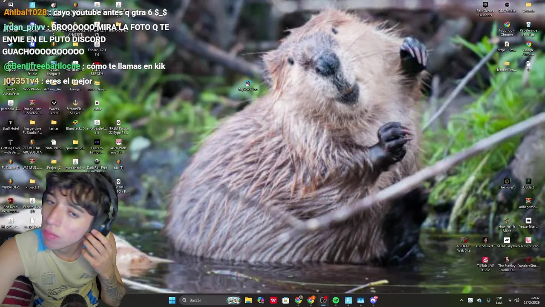545x307 pixels.
Task: Select the Outlast desktop shortcut
Action: pyautogui.click(x=528, y=183)
